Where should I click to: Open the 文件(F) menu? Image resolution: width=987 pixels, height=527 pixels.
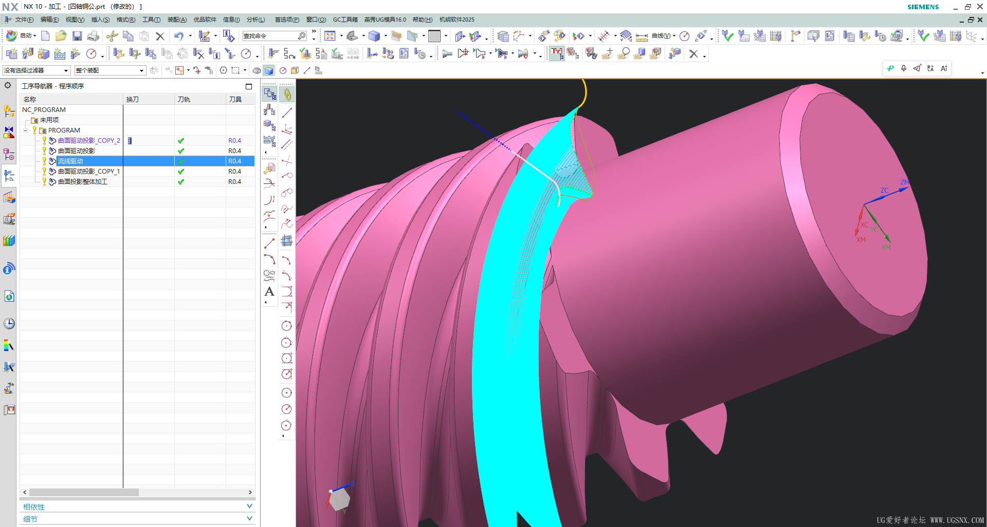24,20
